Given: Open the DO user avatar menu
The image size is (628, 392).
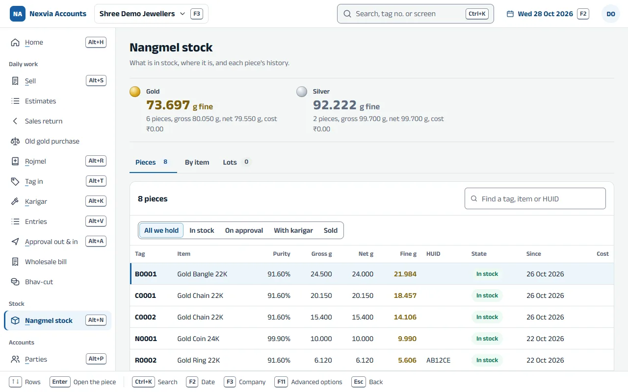Looking at the screenshot, I should [x=611, y=14].
